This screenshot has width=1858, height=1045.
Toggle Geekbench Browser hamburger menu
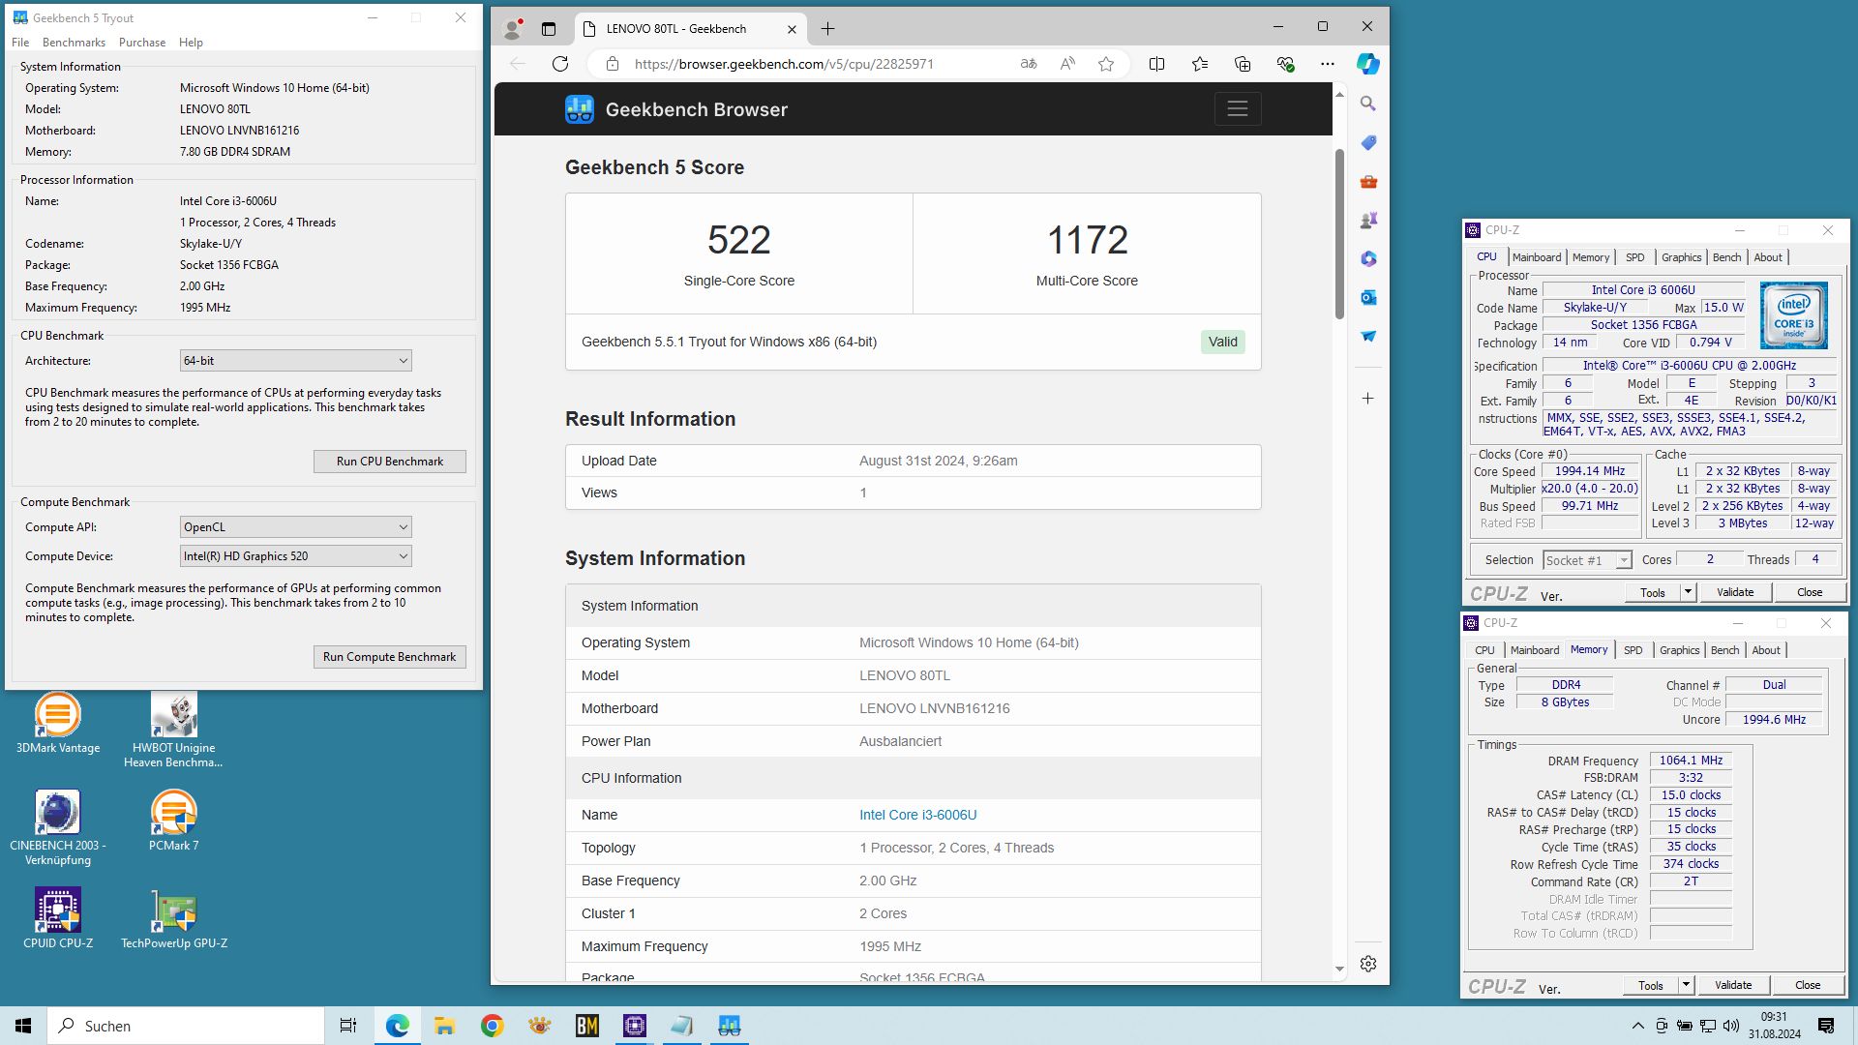(x=1238, y=109)
